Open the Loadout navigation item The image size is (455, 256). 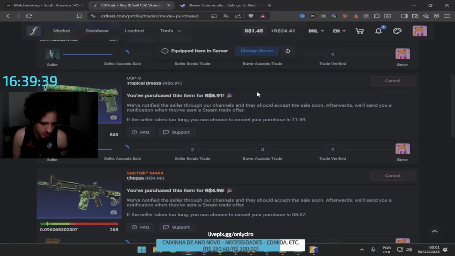pos(134,31)
